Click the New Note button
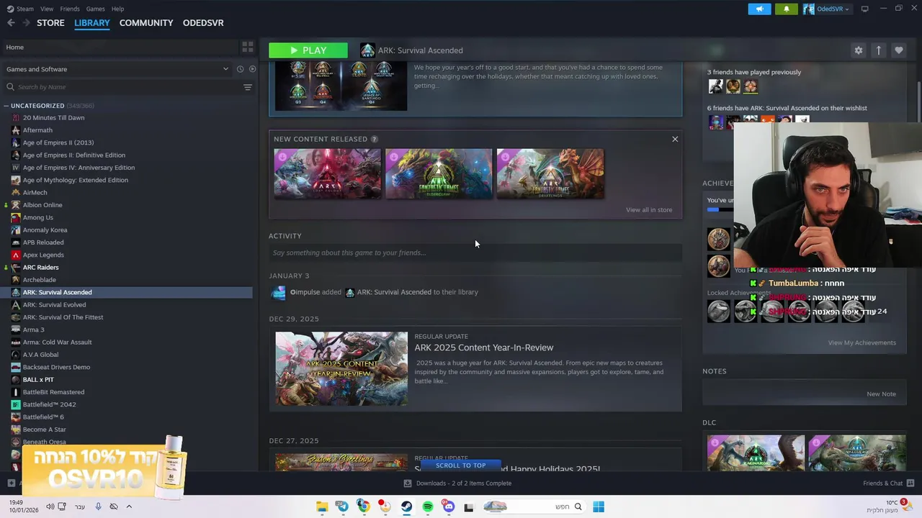The image size is (922, 518). point(881,394)
